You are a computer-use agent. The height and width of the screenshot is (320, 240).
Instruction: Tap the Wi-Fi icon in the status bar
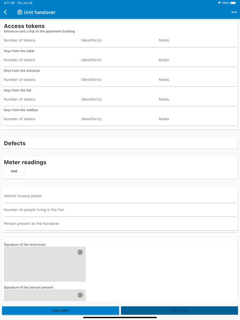point(219,2)
